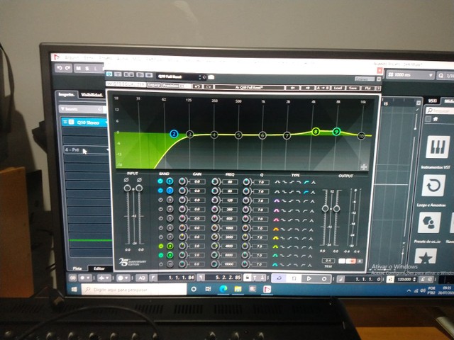Screen dimensions: 454x340
Task: Enable band 7 power button
Action: point(160,237)
